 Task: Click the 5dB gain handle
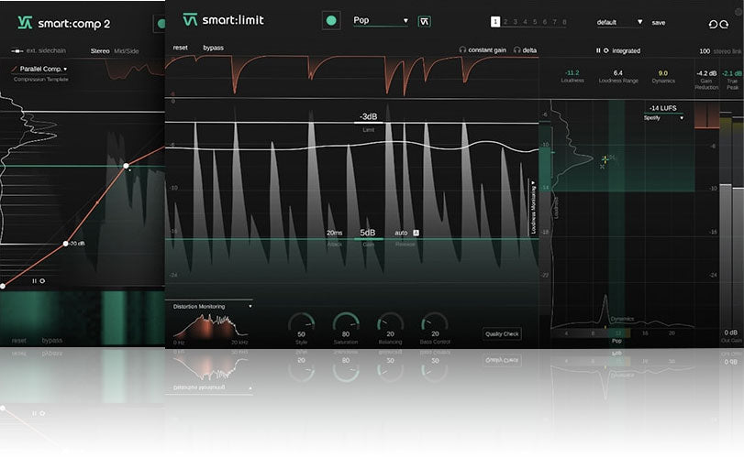[x=368, y=233]
